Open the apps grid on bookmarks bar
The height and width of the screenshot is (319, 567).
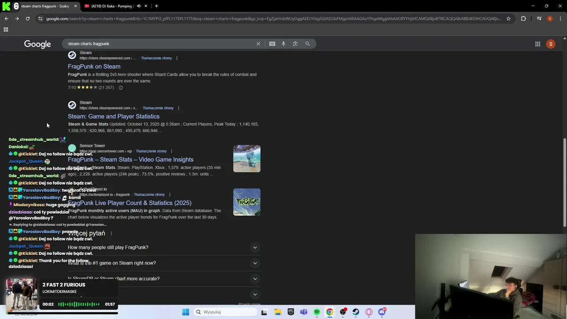[6, 30]
